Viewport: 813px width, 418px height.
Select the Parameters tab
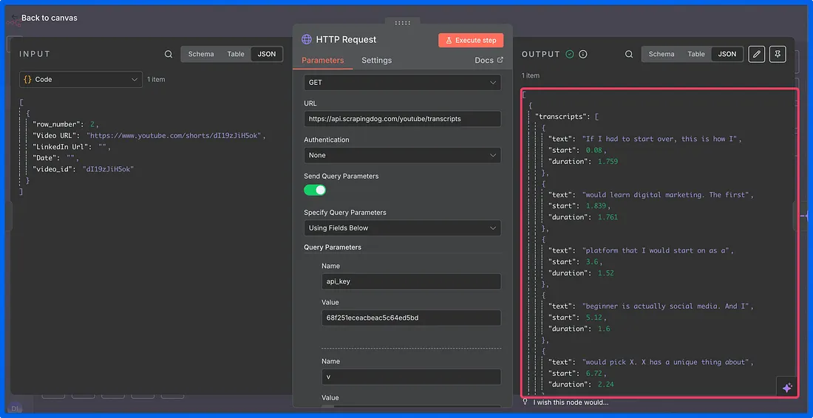coord(323,61)
